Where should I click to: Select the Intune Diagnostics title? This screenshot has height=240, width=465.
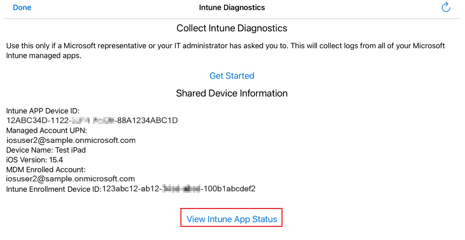232,7
